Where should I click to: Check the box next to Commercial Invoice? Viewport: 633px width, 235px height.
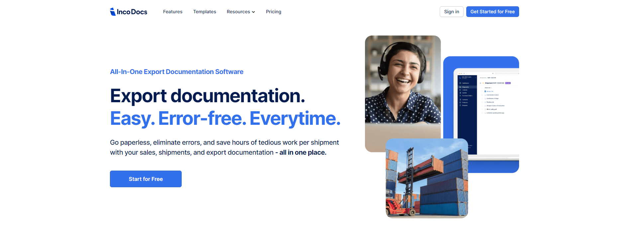coord(482,95)
